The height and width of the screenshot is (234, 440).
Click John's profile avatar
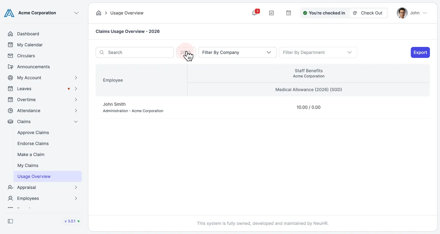tap(402, 13)
